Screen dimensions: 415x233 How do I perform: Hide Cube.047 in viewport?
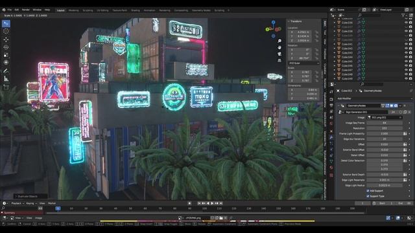tap(407, 70)
